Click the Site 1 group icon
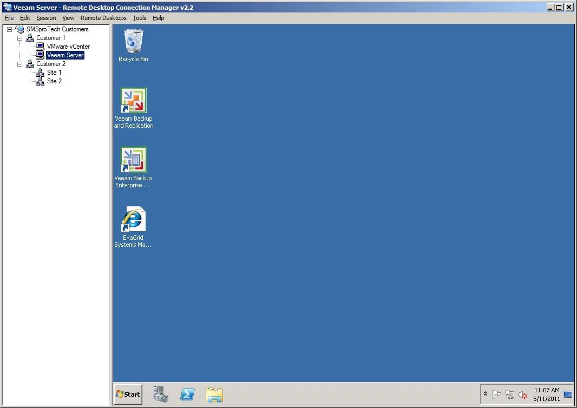Screen dimensions: 577x408 [x=40, y=73]
